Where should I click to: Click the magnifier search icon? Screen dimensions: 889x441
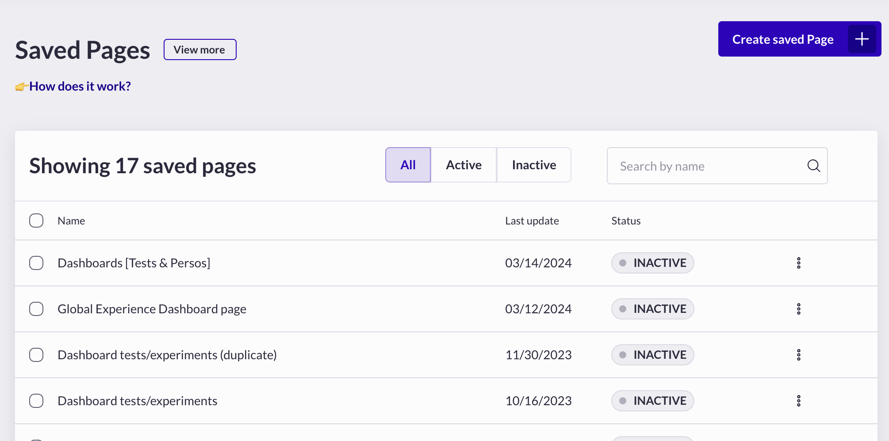coord(814,166)
